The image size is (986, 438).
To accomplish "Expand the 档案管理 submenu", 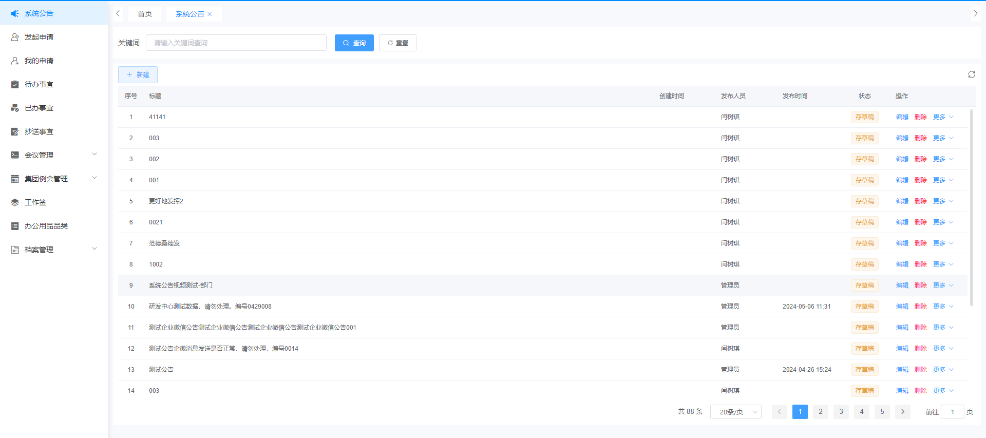I will pyautogui.click(x=54, y=250).
